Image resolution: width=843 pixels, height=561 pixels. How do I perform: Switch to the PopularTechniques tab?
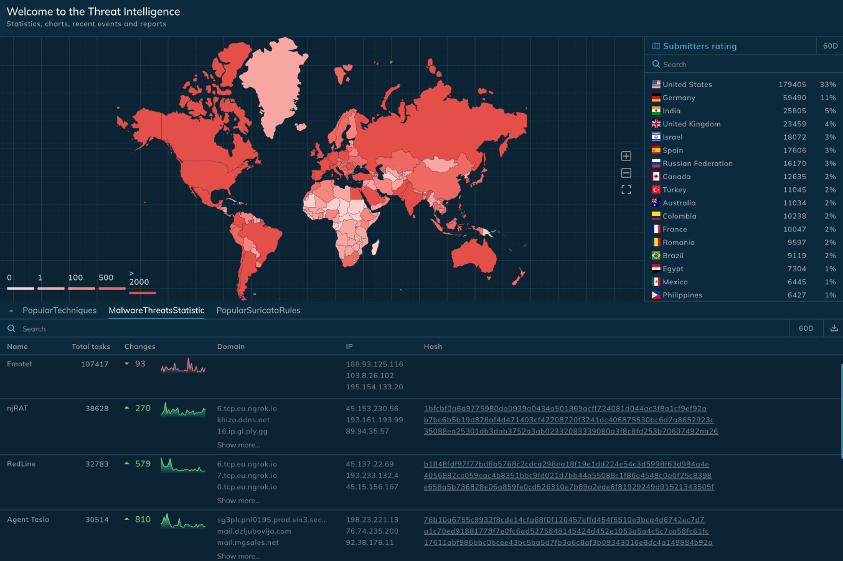(60, 310)
